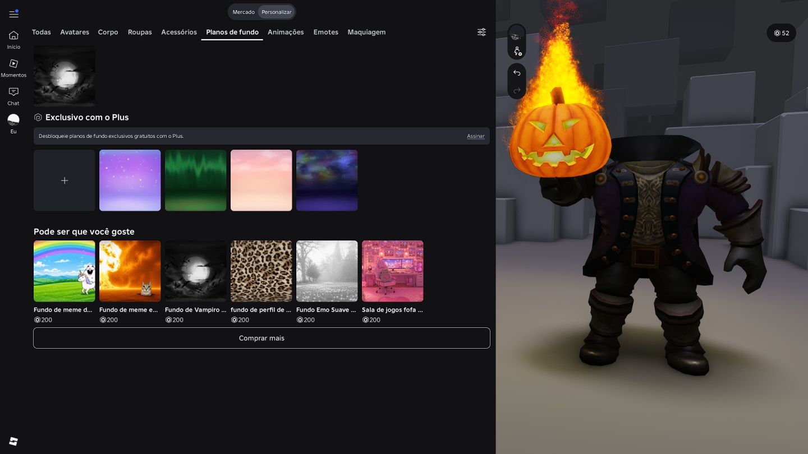808x454 pixels.
Task: Click the Comprar mais button
Action: click(x=261, y=338)
